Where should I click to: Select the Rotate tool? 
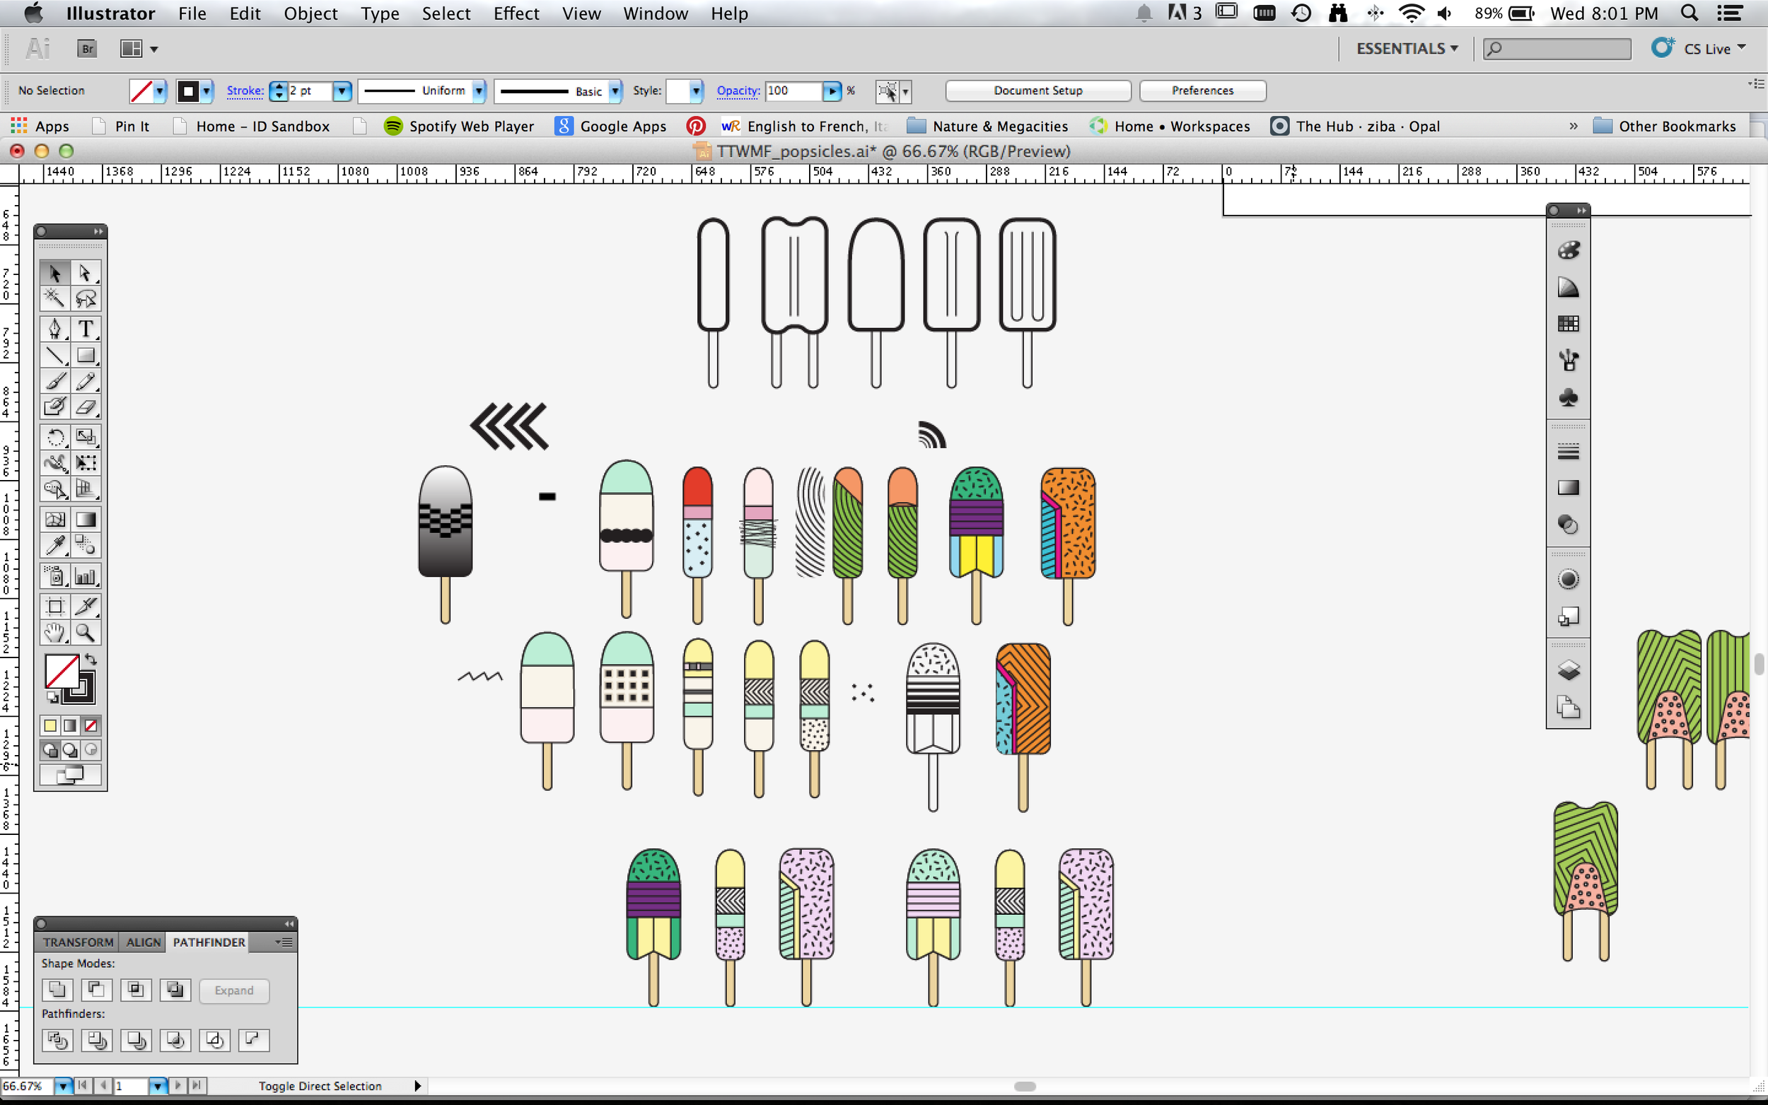pyautogui.click(x=55, y=437)
